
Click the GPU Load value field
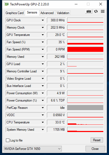point(56,64)
